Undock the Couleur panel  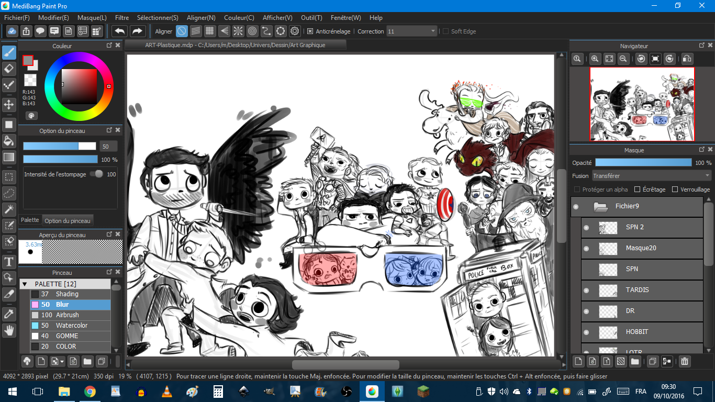tap(109, 46)
